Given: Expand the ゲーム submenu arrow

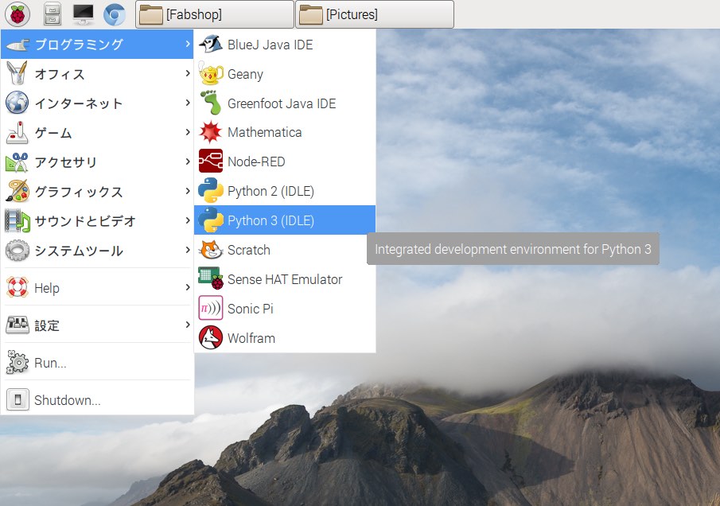Looking at the screenshot, I should click(187, 132).
